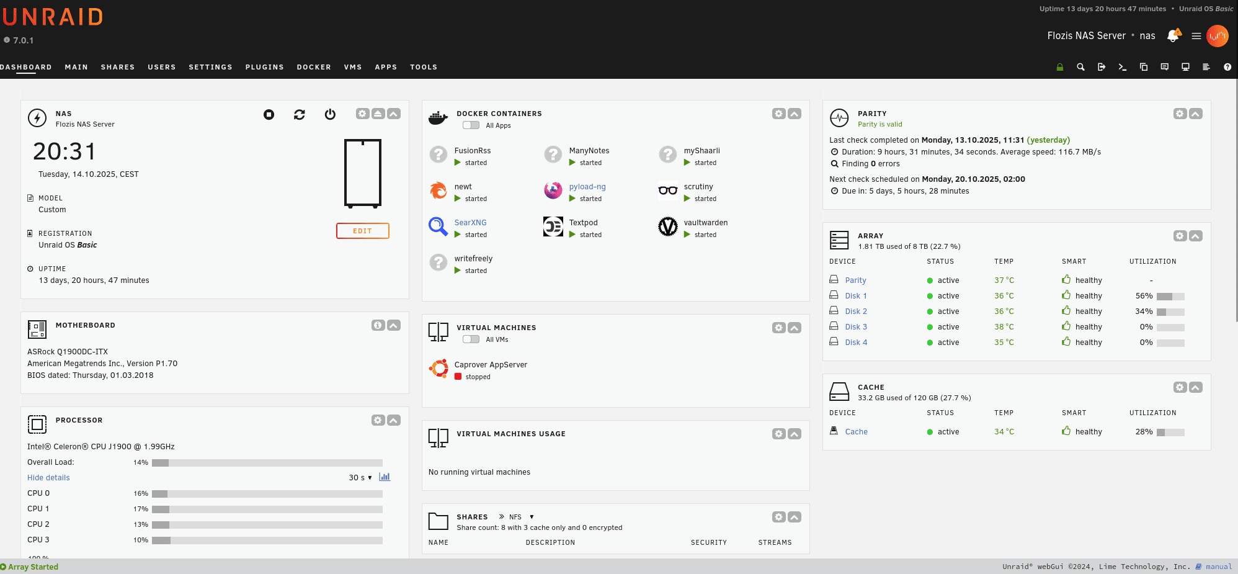Show the CPU graph chart icon
The image size is (1238, 574).
385,477
